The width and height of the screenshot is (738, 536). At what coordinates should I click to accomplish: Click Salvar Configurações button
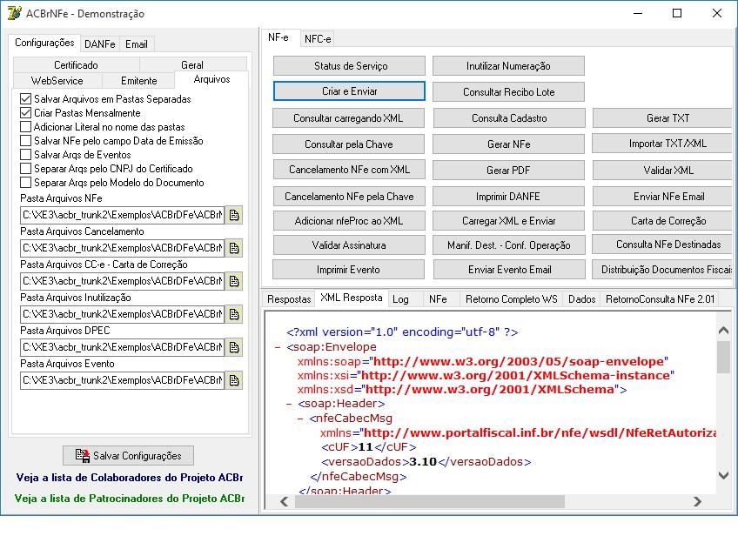coord(128,456)
